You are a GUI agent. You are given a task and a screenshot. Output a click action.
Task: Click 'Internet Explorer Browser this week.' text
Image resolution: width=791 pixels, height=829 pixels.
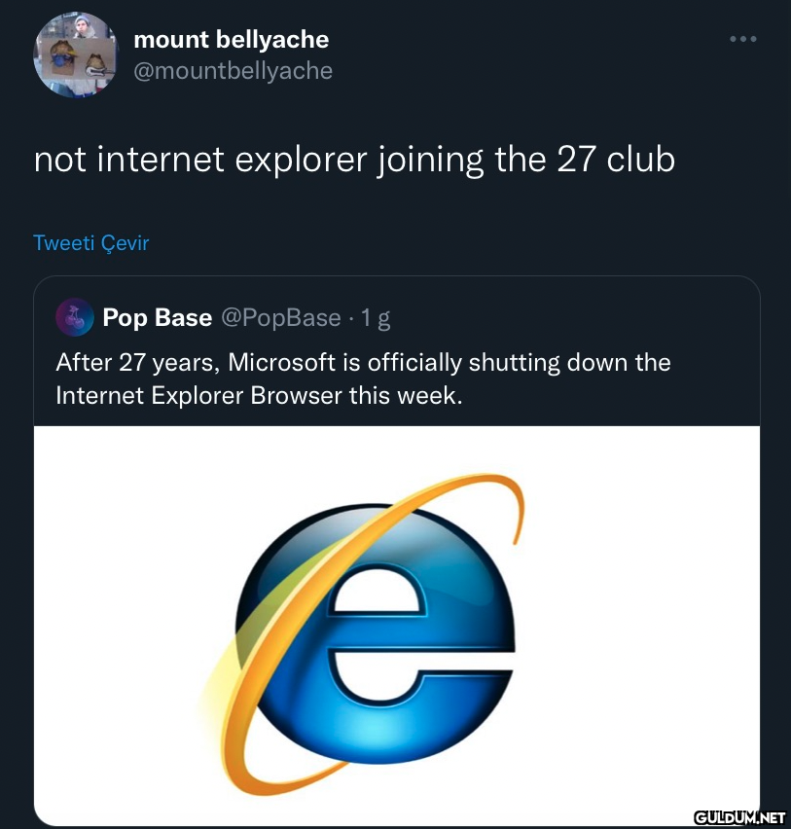(258, 396)
